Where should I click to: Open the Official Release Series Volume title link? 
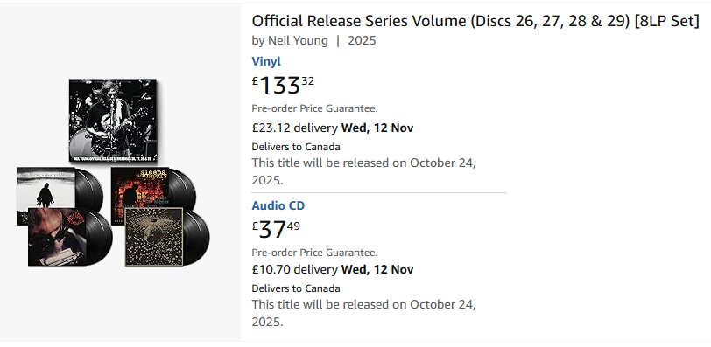[x=475, y=21]
